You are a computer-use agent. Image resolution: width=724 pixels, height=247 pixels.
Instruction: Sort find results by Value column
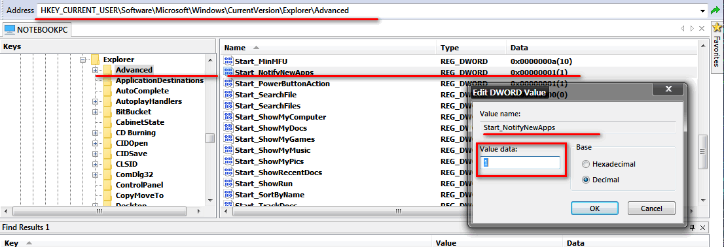[x=497, y=243]
